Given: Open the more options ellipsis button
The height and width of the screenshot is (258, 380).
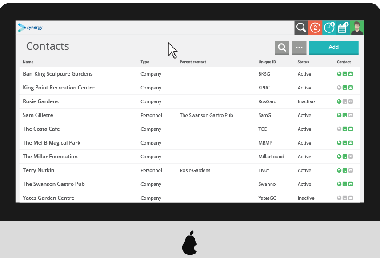Looking at the screenshot, I should coord(299,48).
